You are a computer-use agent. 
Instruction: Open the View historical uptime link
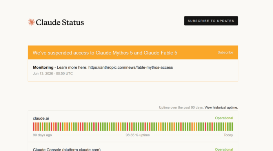221,107
